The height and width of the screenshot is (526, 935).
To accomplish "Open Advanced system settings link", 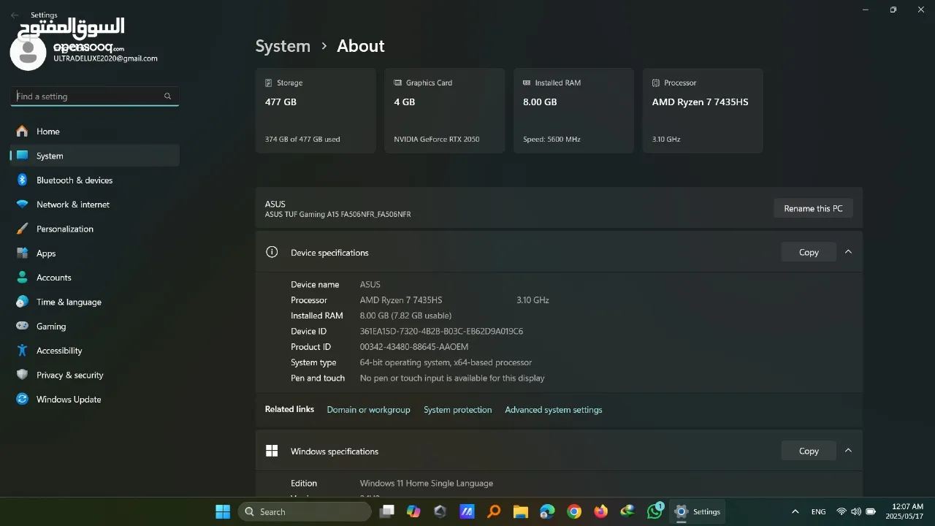I will click(x=554, y=410).
